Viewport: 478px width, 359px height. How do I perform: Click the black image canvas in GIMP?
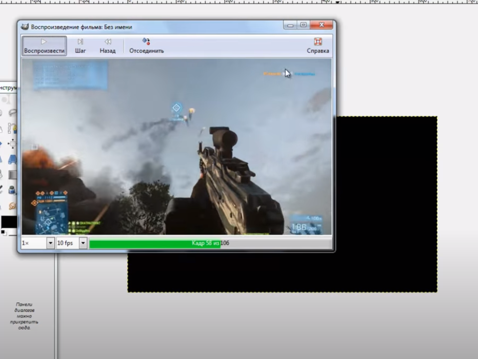[x=386, y=204]
